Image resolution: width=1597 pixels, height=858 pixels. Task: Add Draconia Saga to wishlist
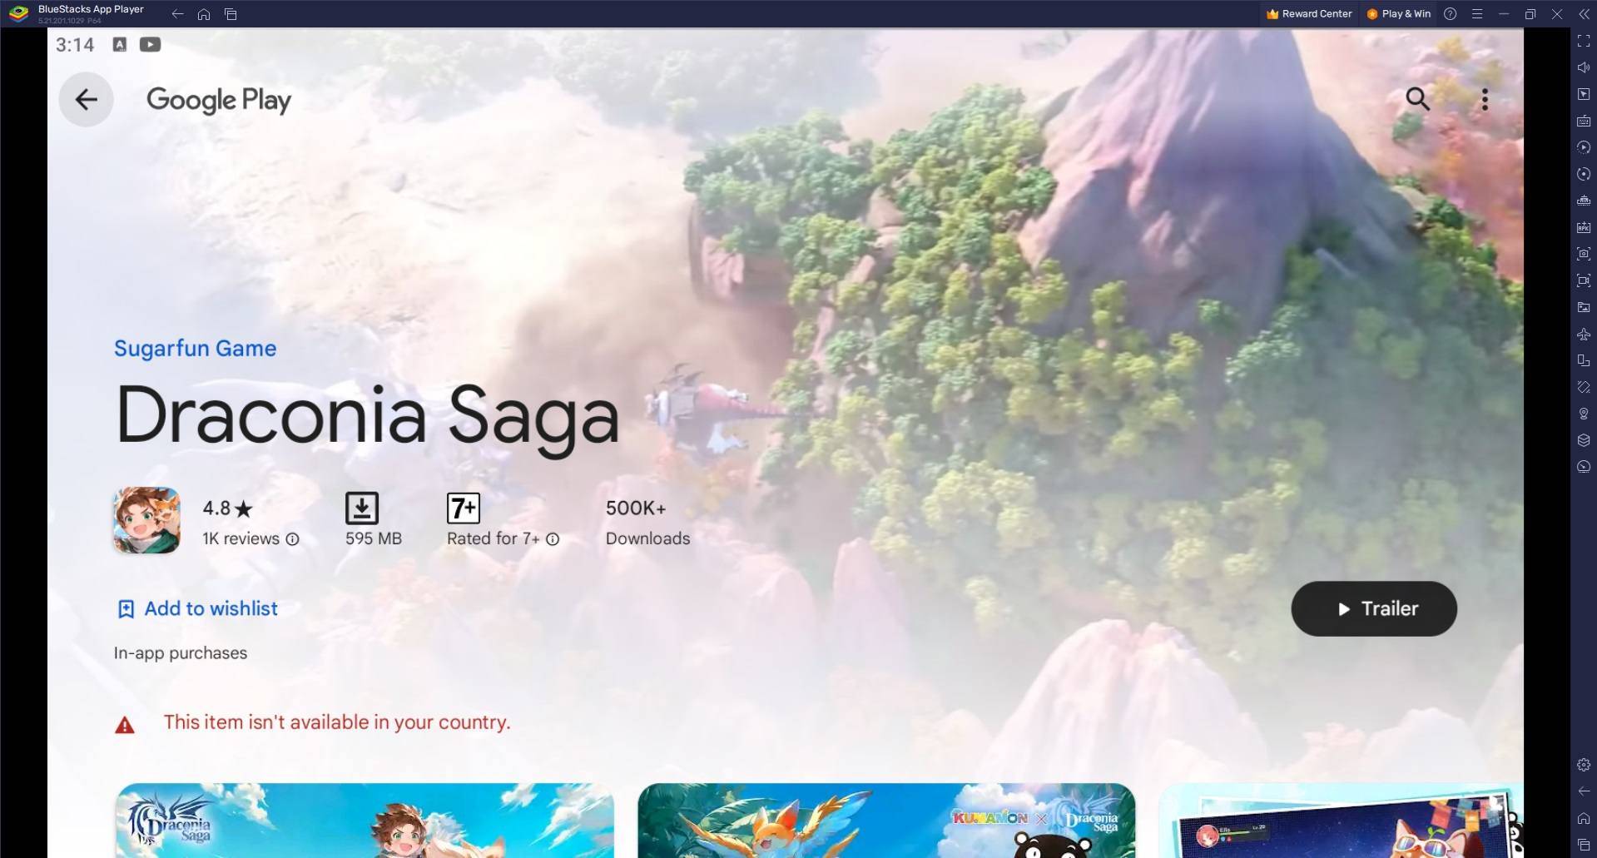[197, 608]
